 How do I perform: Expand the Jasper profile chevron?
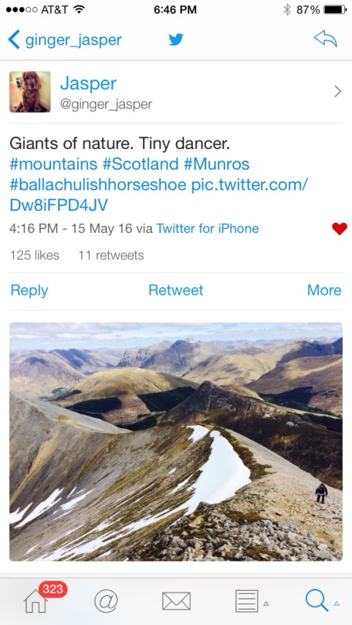[337, 91]
